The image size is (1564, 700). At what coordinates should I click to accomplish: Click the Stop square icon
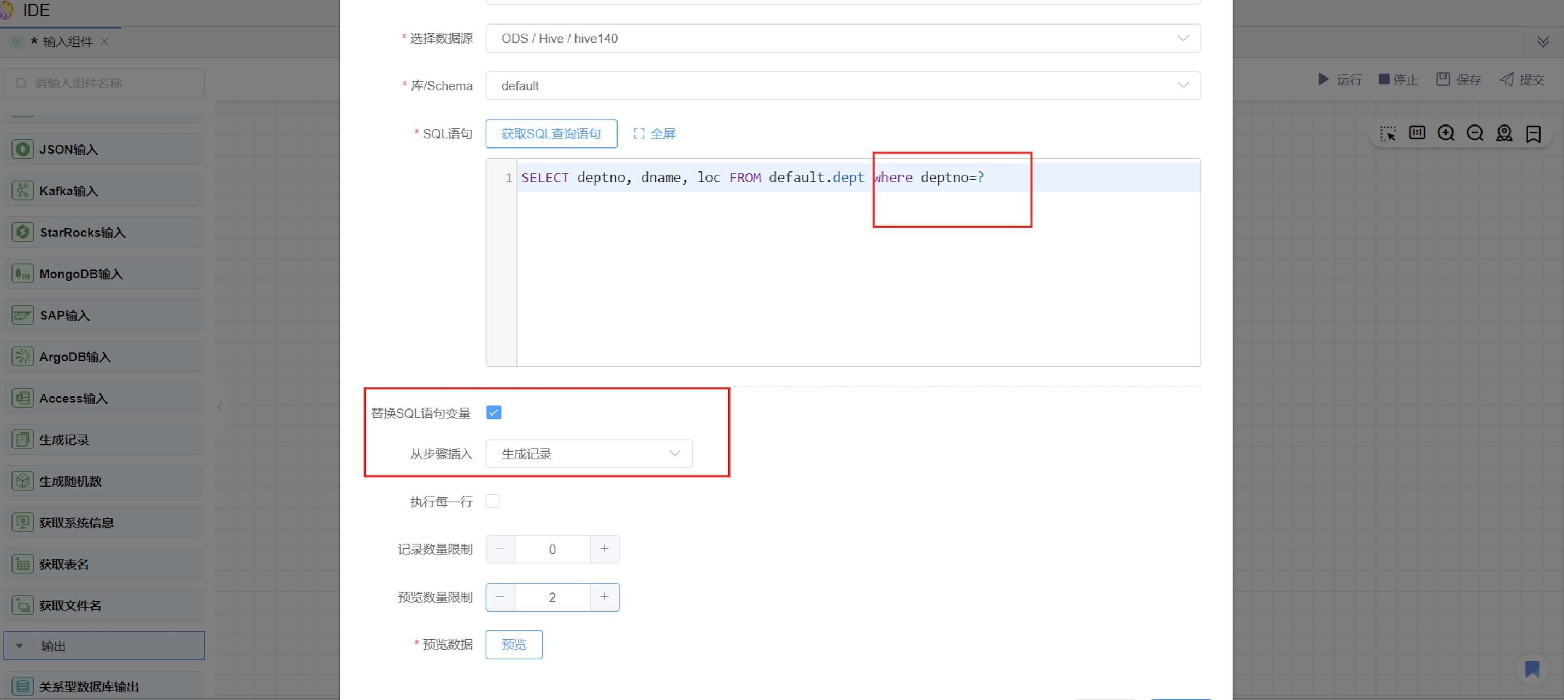click(x=1384, y=80)
